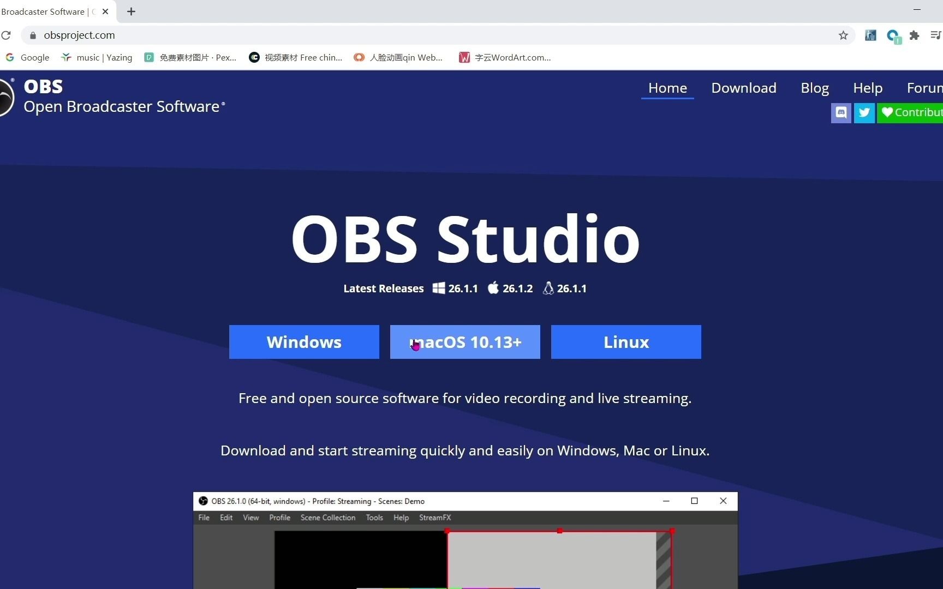Image resolution: width=943 pixels, height=589 pixels.
Task: Toggle the bookmark star for this page
Action: pos(843,35)
